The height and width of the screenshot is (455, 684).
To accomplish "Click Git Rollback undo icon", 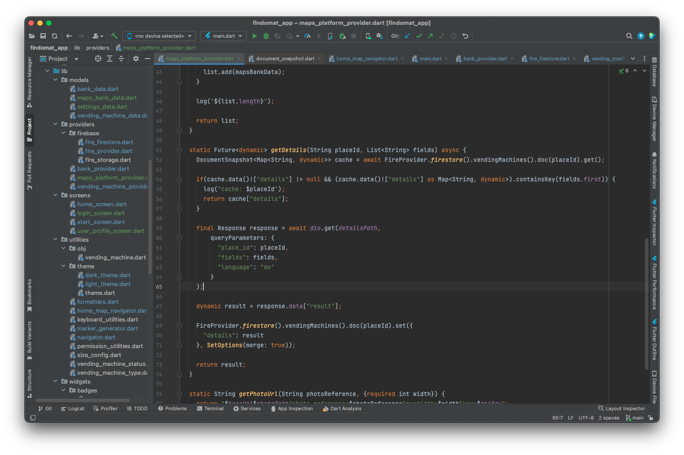I will click(465, 36).
